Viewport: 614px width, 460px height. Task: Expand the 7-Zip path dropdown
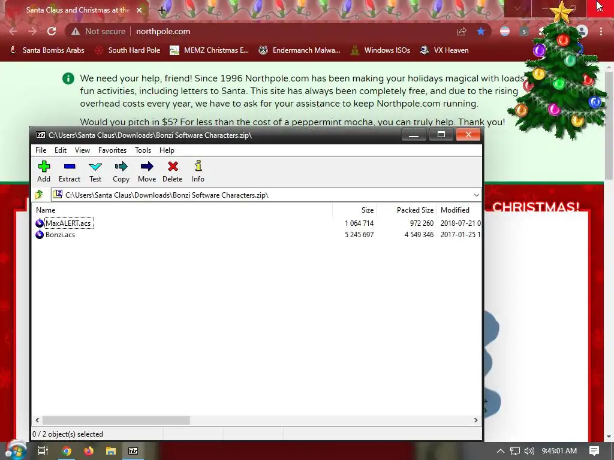point(476,195)
